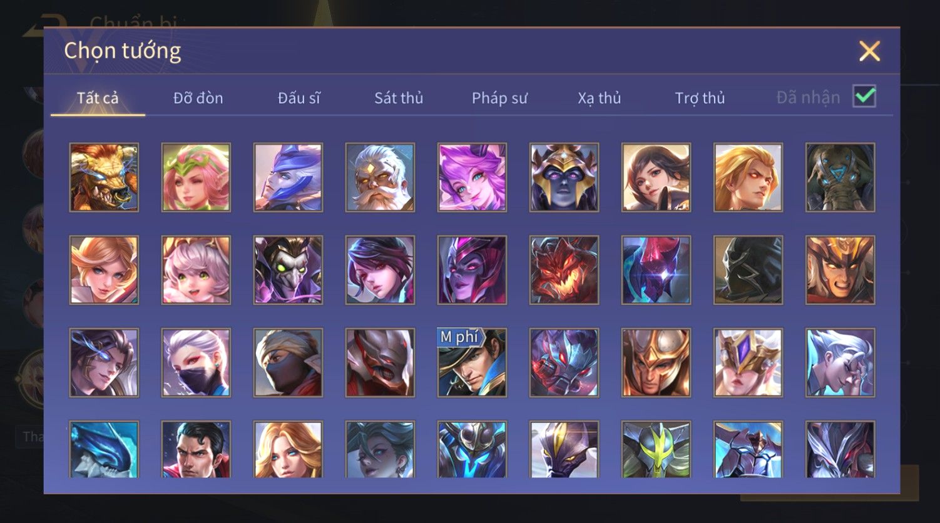Open the 'Đấu sĩ' tab
The height and width of the screenshot is (523, 940).
coord(299,98)
